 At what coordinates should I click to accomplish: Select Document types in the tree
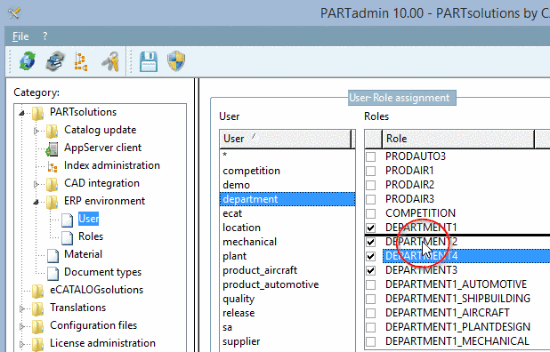102,272
